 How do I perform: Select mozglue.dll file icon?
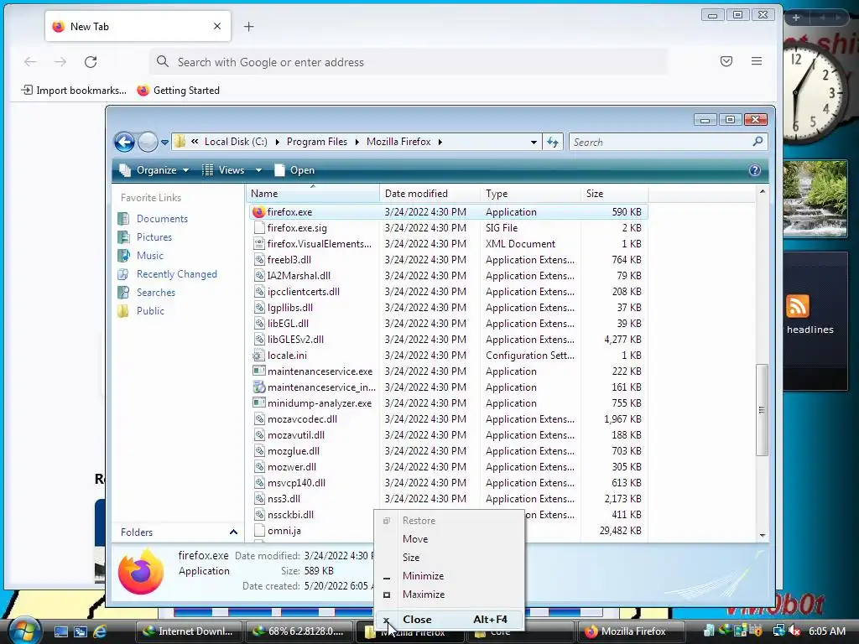(x=259, y=450)
